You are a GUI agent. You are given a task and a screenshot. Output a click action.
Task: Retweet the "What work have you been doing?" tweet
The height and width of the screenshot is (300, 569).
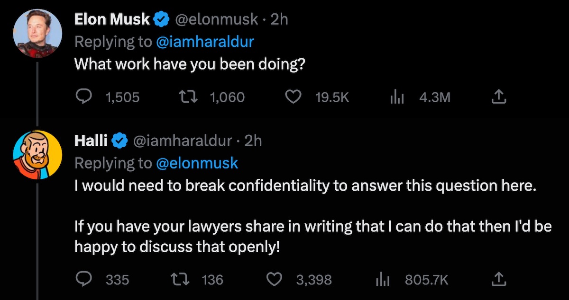tap(187, 97)
